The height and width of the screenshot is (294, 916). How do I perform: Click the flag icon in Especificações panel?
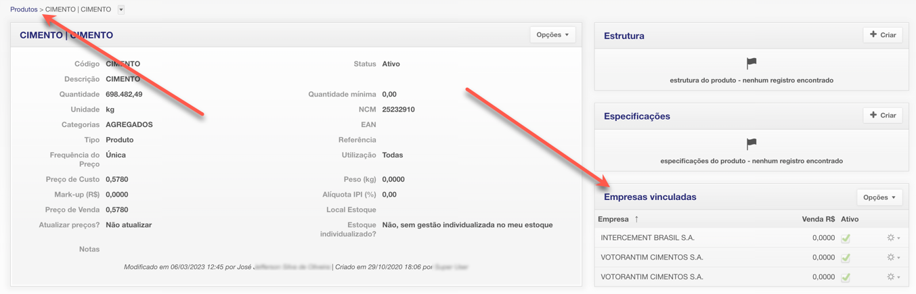coord(751,144)
